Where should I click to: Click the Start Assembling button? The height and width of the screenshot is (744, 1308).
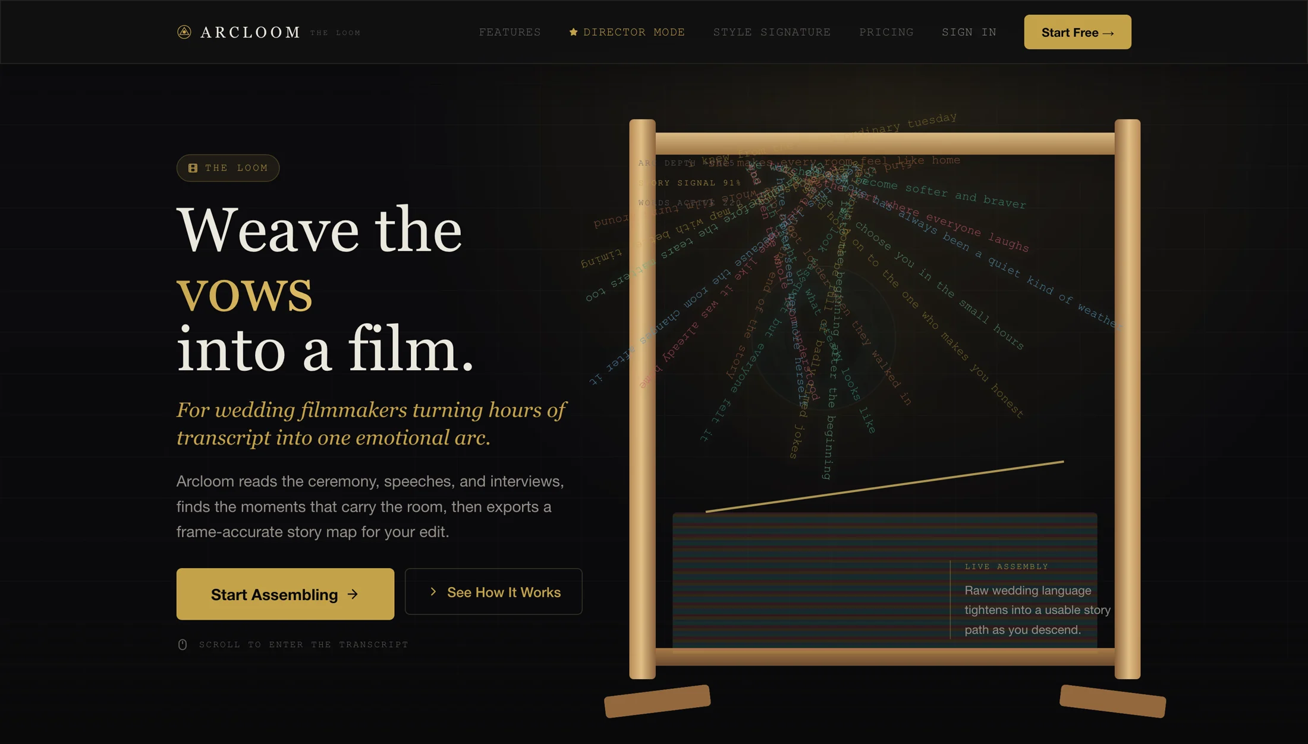pos(285,594)
